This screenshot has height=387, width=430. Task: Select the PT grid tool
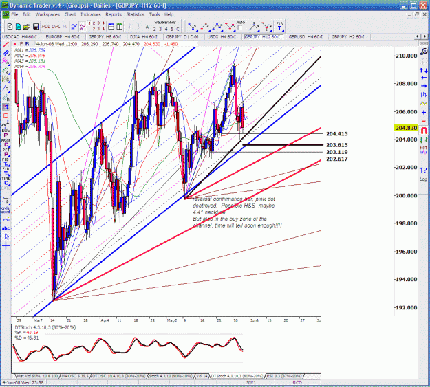pos(6,107)
